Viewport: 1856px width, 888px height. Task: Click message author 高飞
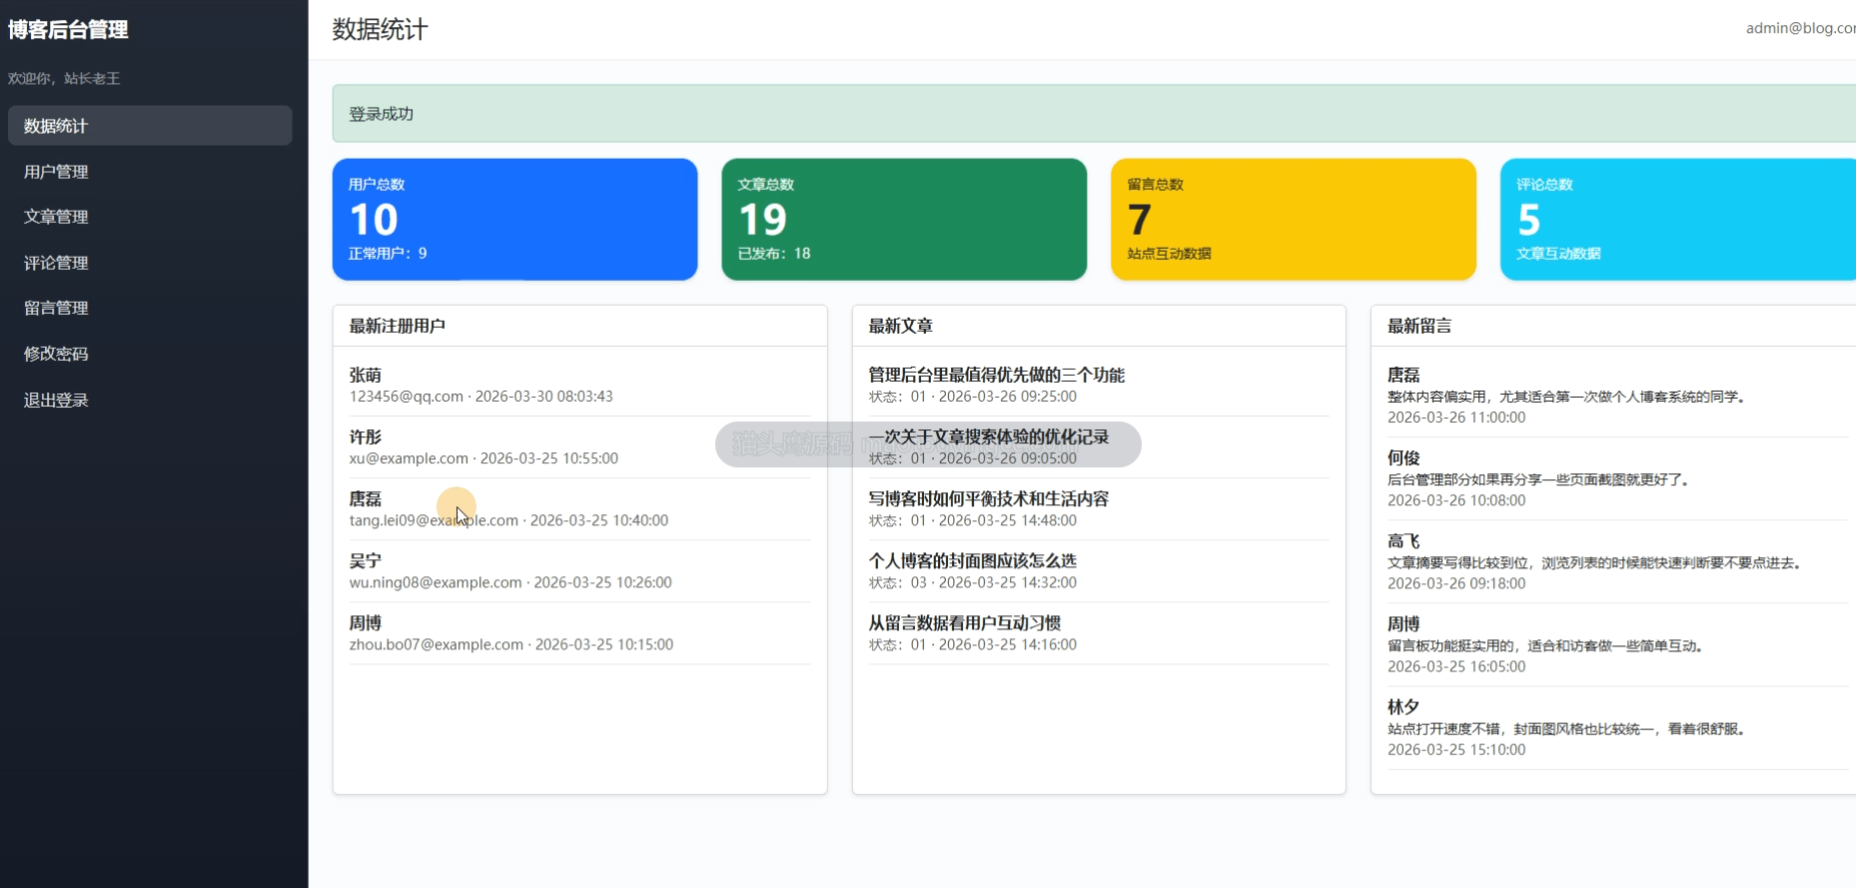click(x=1403, y=541)
